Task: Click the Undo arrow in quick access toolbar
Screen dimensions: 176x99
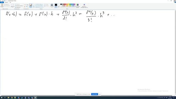Action: (4, 1)
